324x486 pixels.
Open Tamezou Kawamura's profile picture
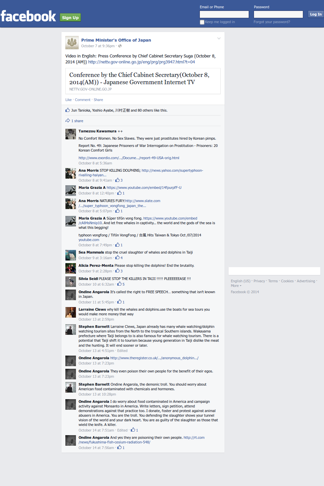point(71,134)
